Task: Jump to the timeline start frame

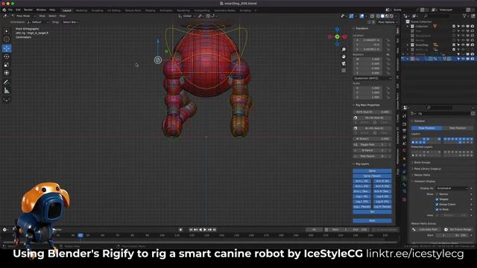Action: 191,230
